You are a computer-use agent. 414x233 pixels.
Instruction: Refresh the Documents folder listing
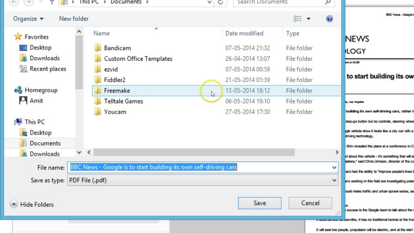[x=220, y=2]
